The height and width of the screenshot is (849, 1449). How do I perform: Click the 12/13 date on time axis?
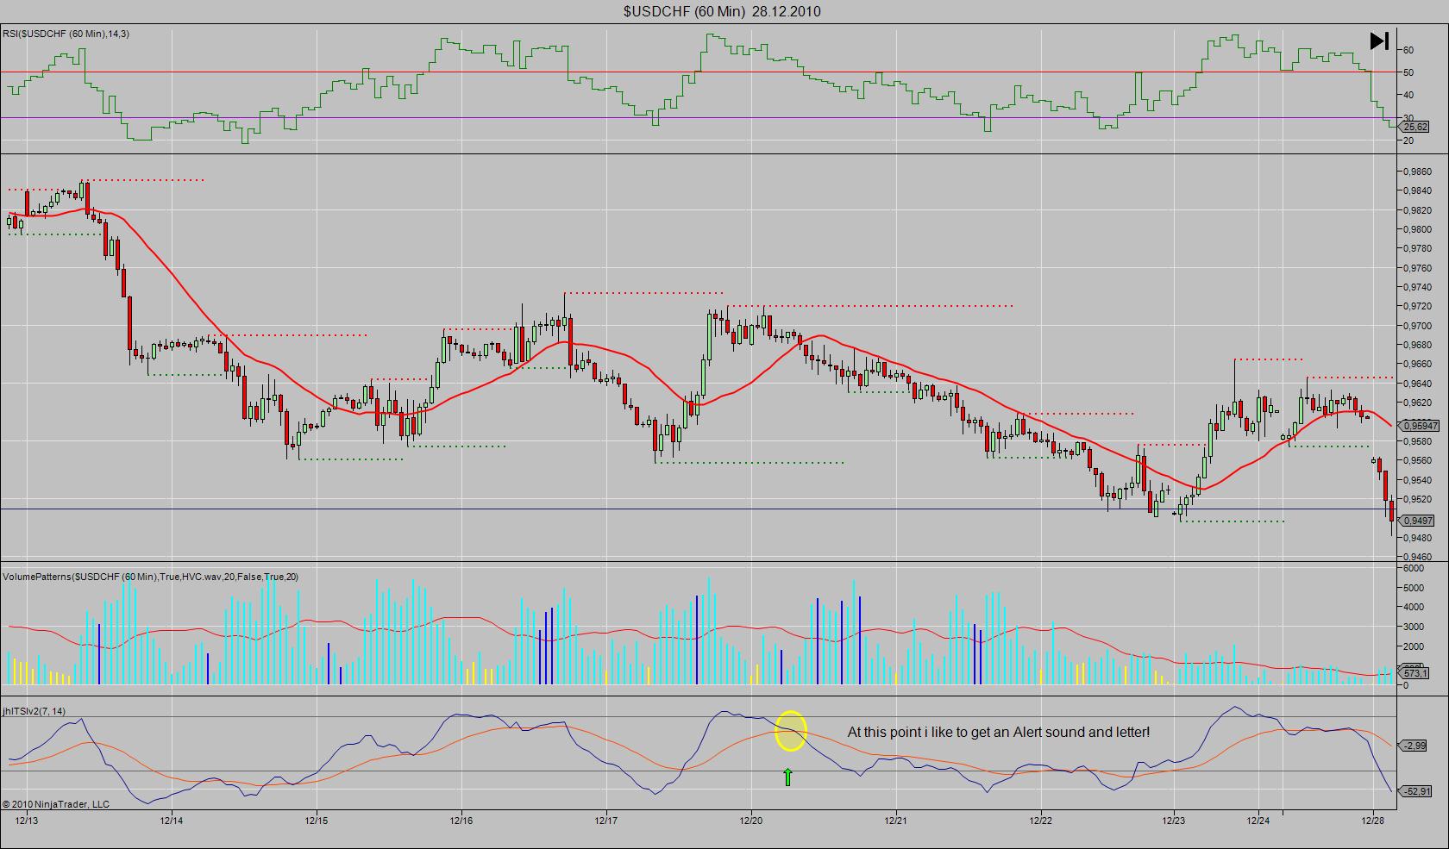[27, 819]
